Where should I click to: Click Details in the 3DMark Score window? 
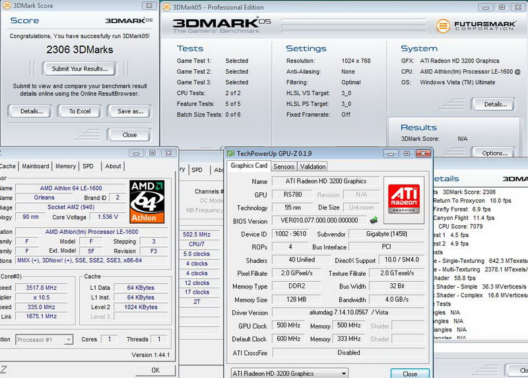(31, 111)
